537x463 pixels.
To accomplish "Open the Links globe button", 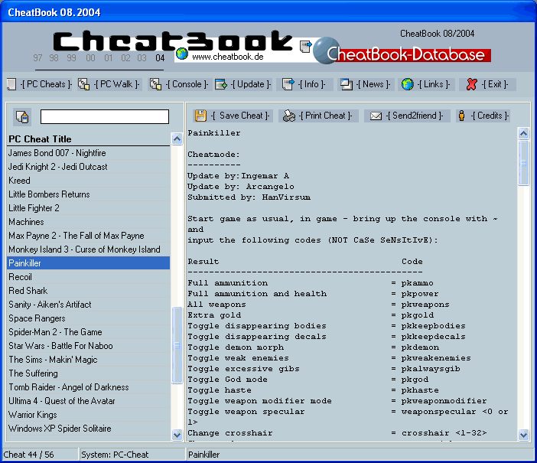I will tap(426, 84).
